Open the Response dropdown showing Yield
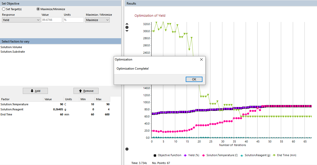Image resolution: width=317 pixels, height=165 pixels. point(21,20)
